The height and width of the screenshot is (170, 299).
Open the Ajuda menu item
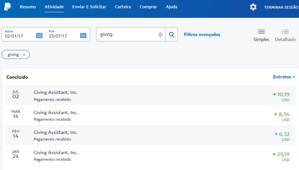[171, 7]
